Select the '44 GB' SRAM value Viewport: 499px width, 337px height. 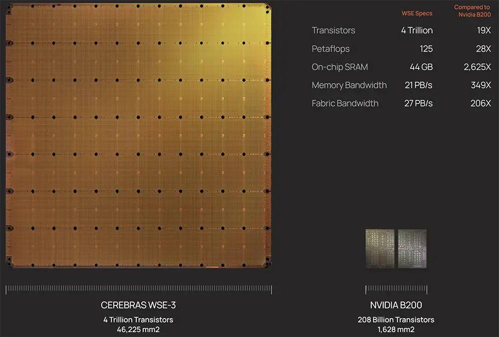pos(421,67)
